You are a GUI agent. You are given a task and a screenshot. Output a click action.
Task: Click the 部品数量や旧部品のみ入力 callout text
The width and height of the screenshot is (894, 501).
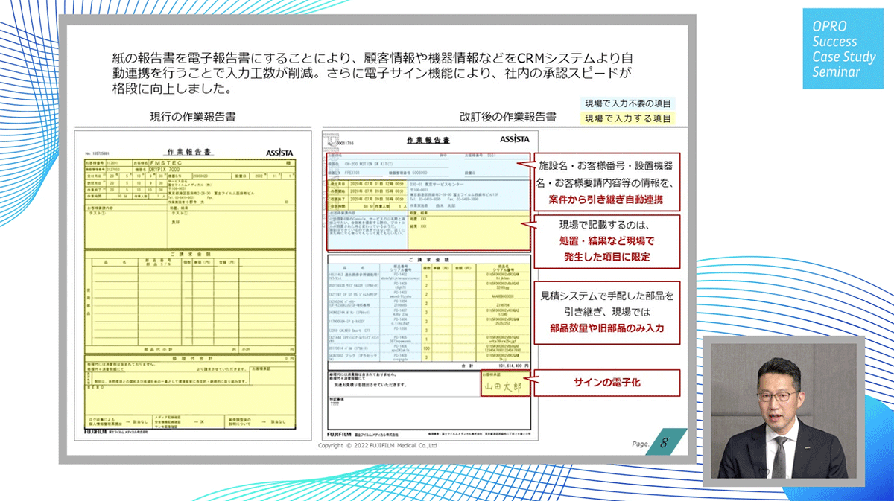tap(606, 328)
